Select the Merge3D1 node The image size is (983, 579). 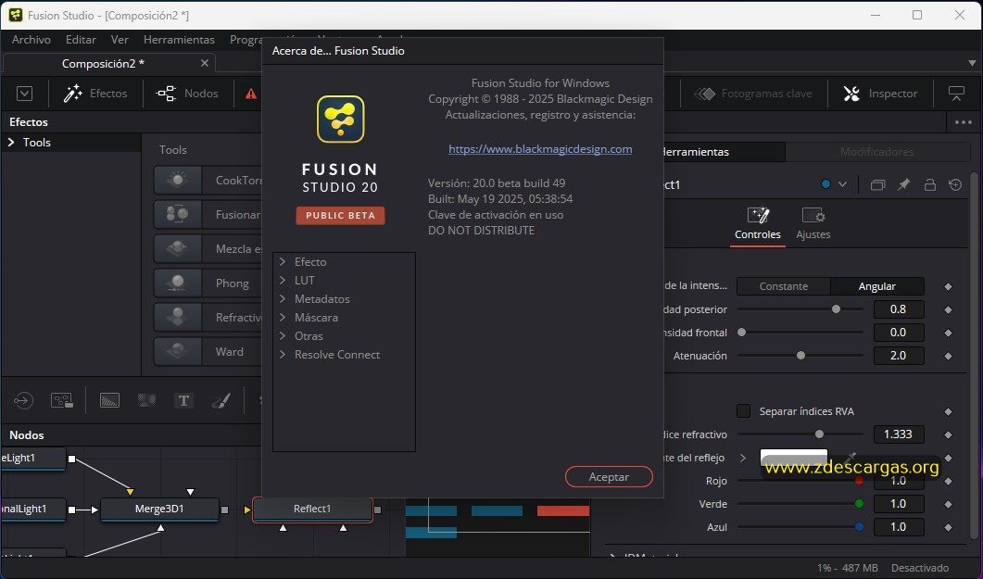160,509
